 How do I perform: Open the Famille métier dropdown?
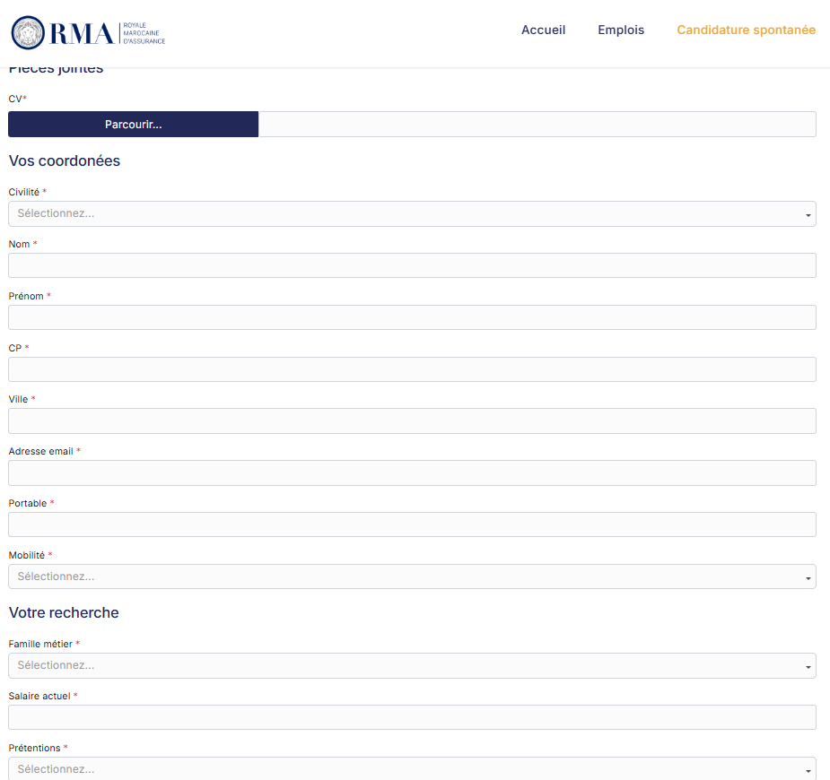point(413,665)
